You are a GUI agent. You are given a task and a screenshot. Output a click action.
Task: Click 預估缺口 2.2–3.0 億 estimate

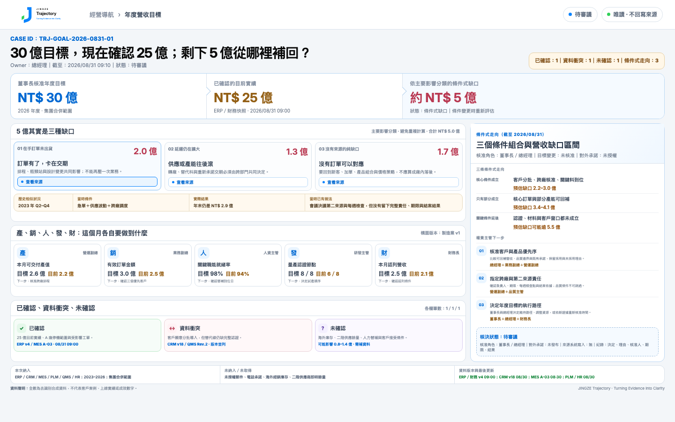point(535,188)
